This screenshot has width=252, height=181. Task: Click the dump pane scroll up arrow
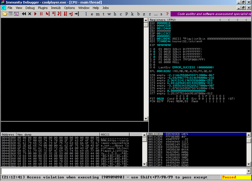[x=144, y=135]
